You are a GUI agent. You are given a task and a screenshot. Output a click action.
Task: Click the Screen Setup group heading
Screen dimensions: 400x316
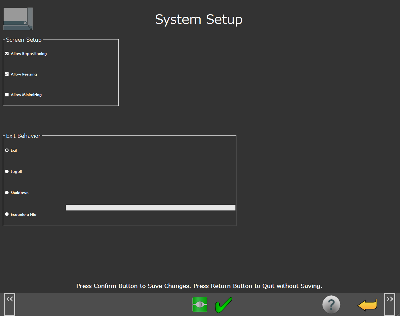(x=24, y=40)
